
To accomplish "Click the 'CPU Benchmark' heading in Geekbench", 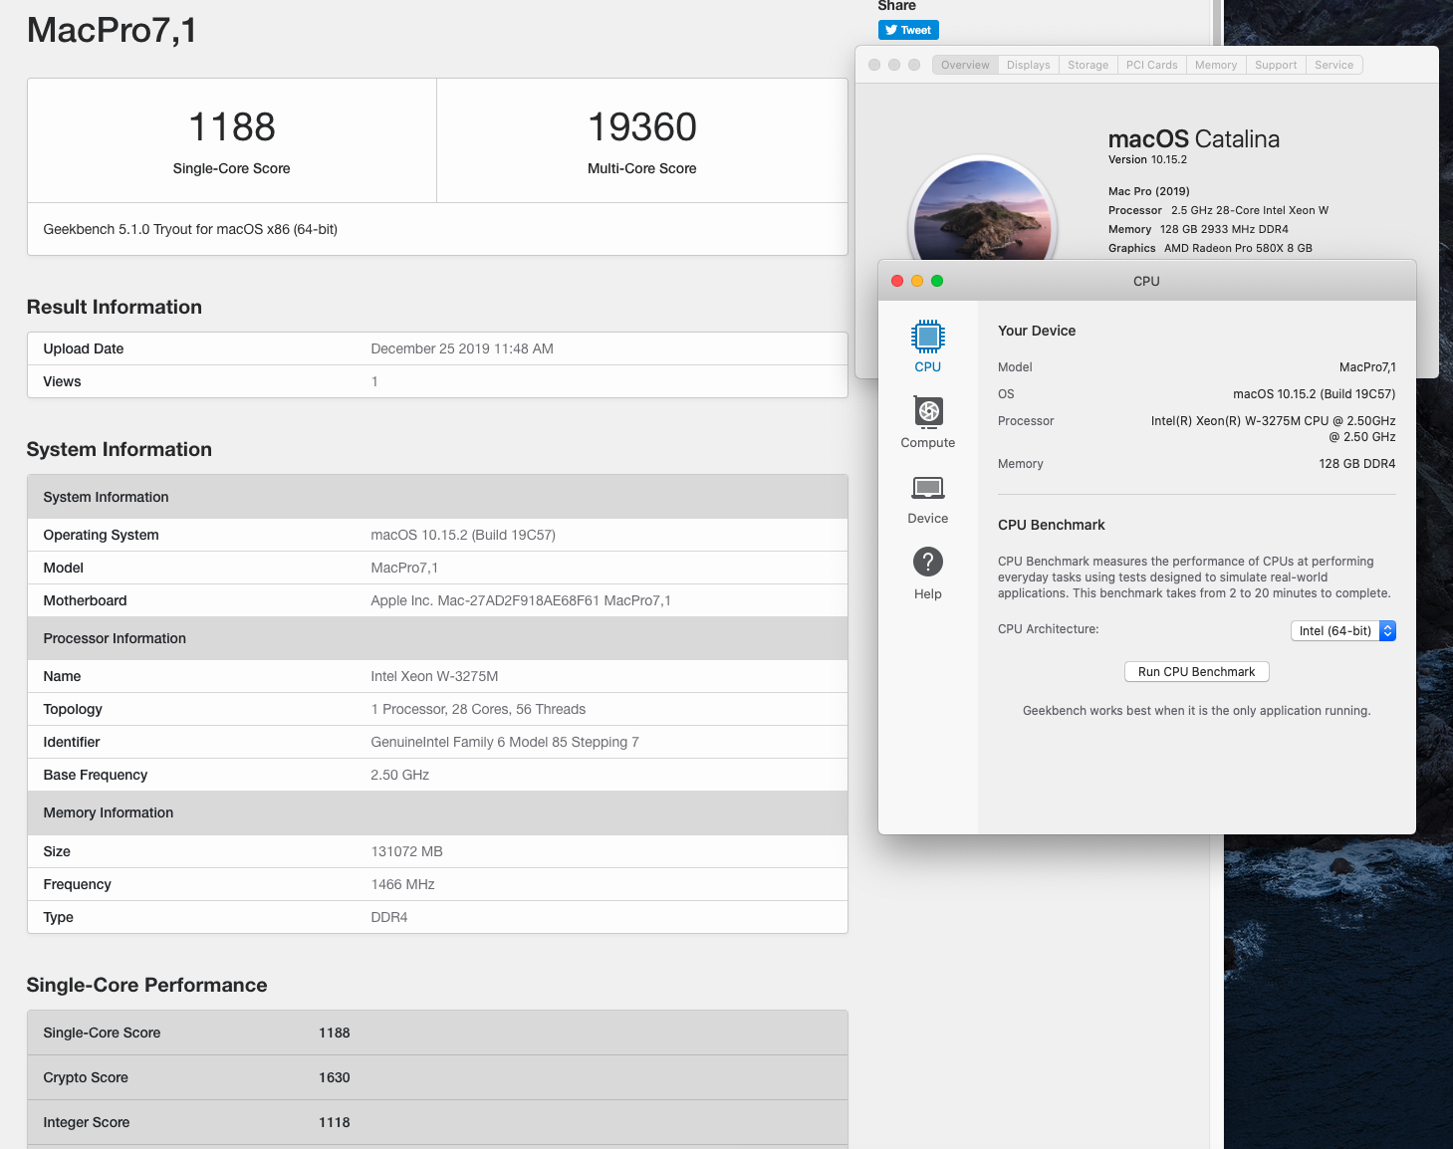I will (x=1052, y=525).
